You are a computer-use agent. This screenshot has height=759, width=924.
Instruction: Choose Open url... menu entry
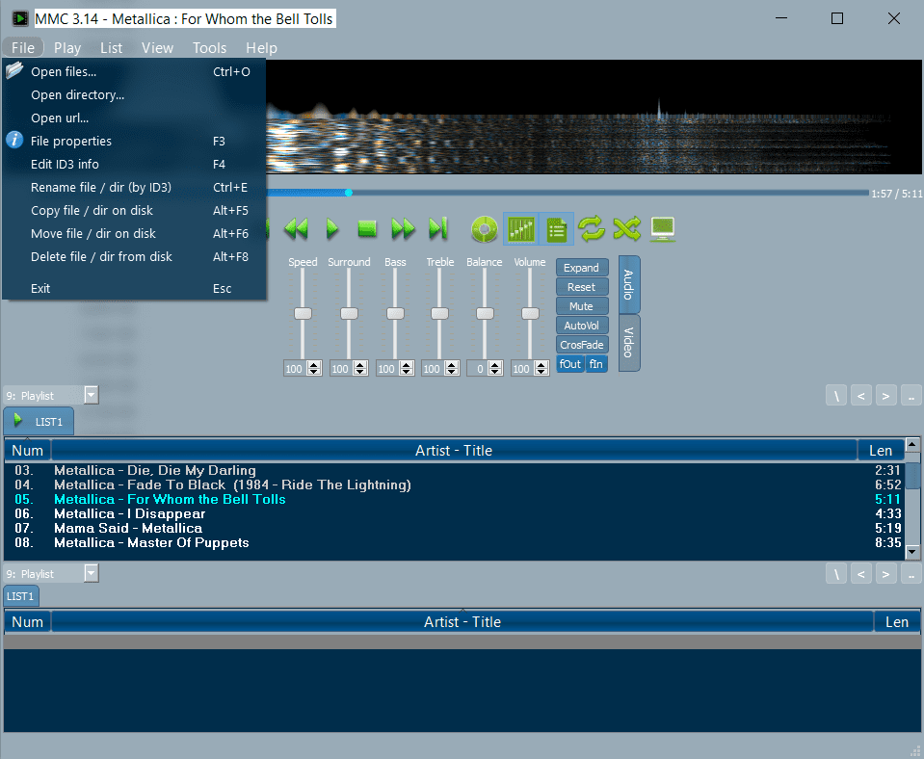click(x=134, y=118)
